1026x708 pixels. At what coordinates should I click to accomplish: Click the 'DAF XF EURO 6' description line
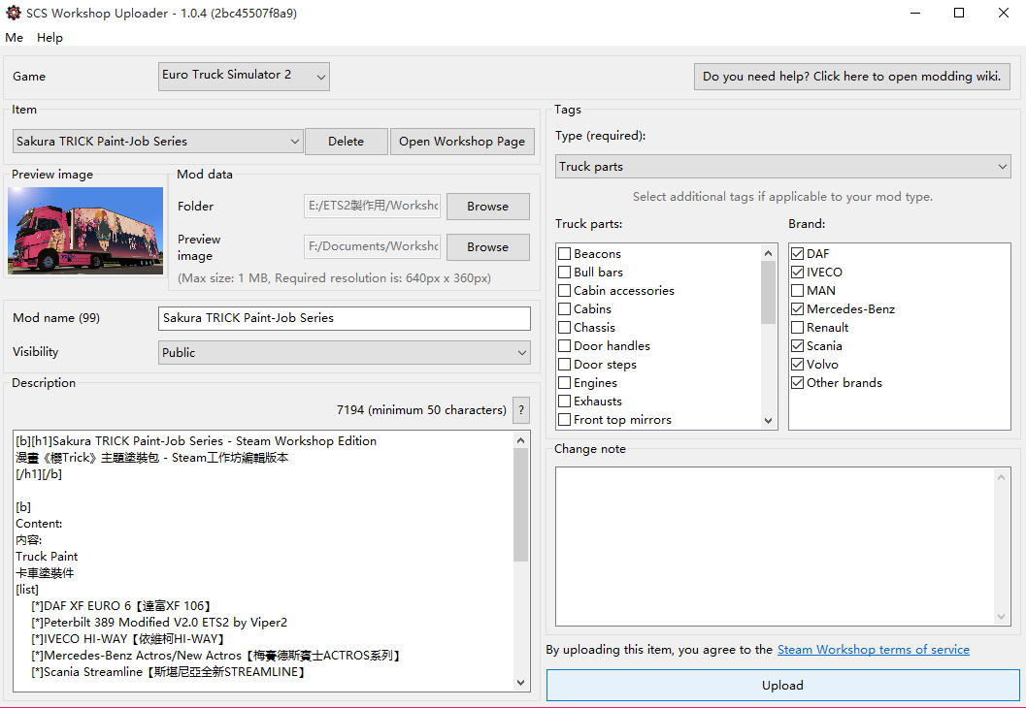[121, 606]
